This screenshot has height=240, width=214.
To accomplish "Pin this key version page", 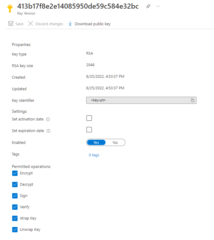I will click(148, 6).
